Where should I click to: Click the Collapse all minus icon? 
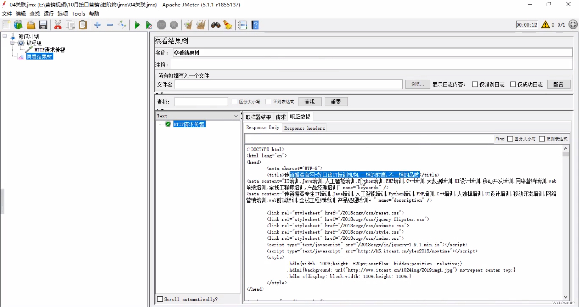(110, 25)
